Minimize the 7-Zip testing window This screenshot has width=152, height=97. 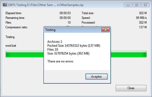click(128, 5)
